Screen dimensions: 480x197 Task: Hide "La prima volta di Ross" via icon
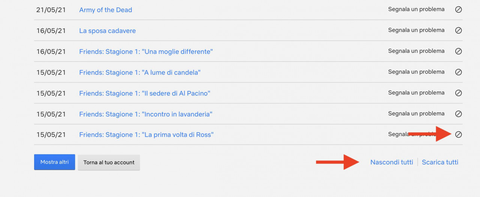click(458, 134)
